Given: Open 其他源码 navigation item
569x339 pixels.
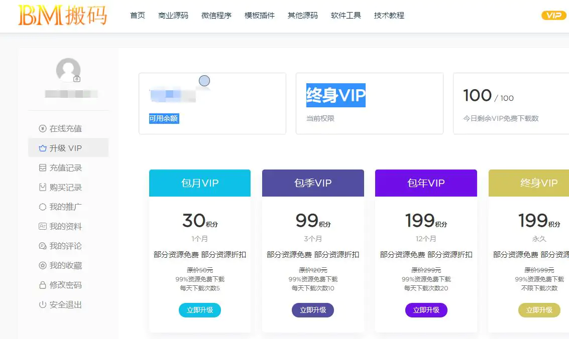Looking at the screenshot, I should click(303, 15).
